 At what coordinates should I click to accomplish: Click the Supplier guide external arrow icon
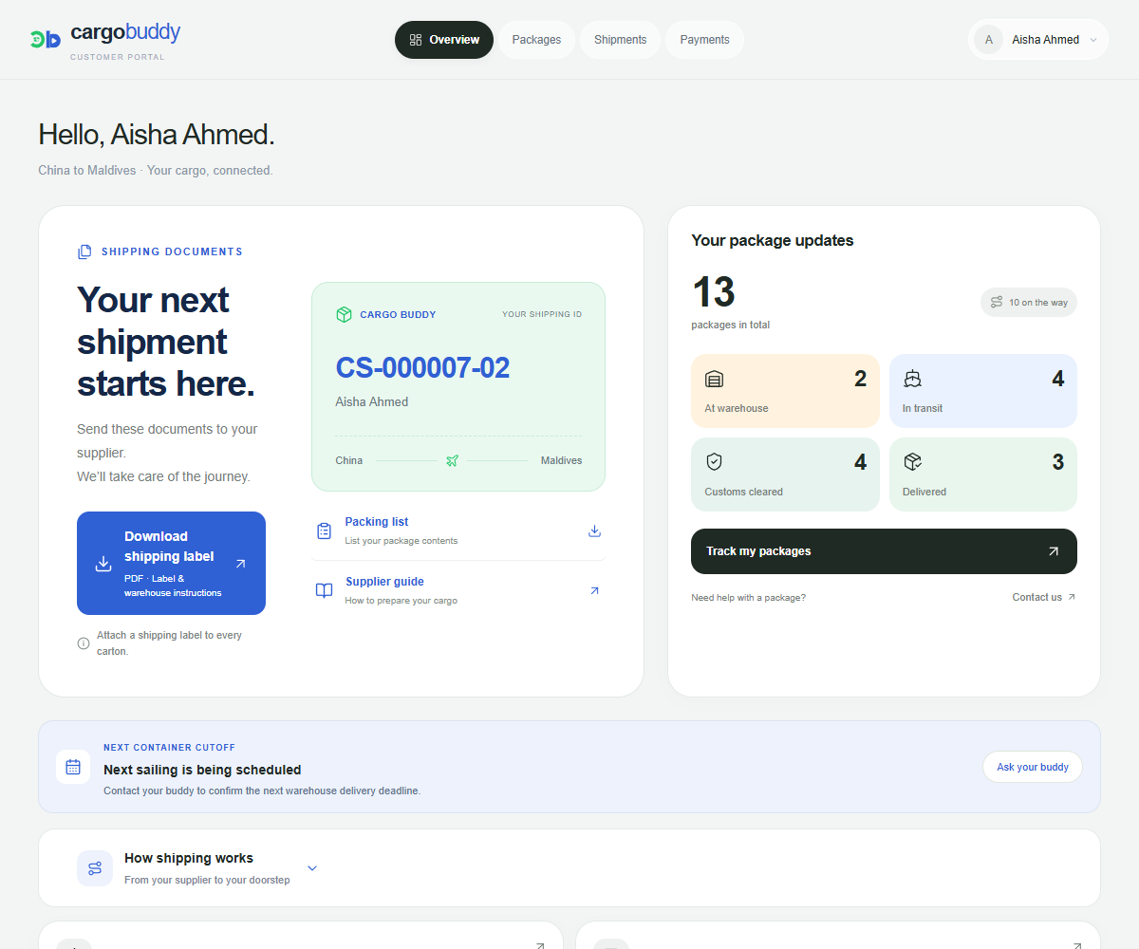[594, 590]
